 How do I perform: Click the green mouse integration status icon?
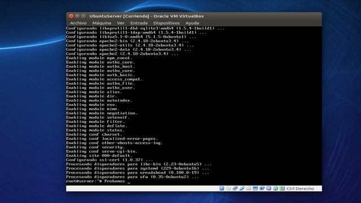click(x=275, y=188)
